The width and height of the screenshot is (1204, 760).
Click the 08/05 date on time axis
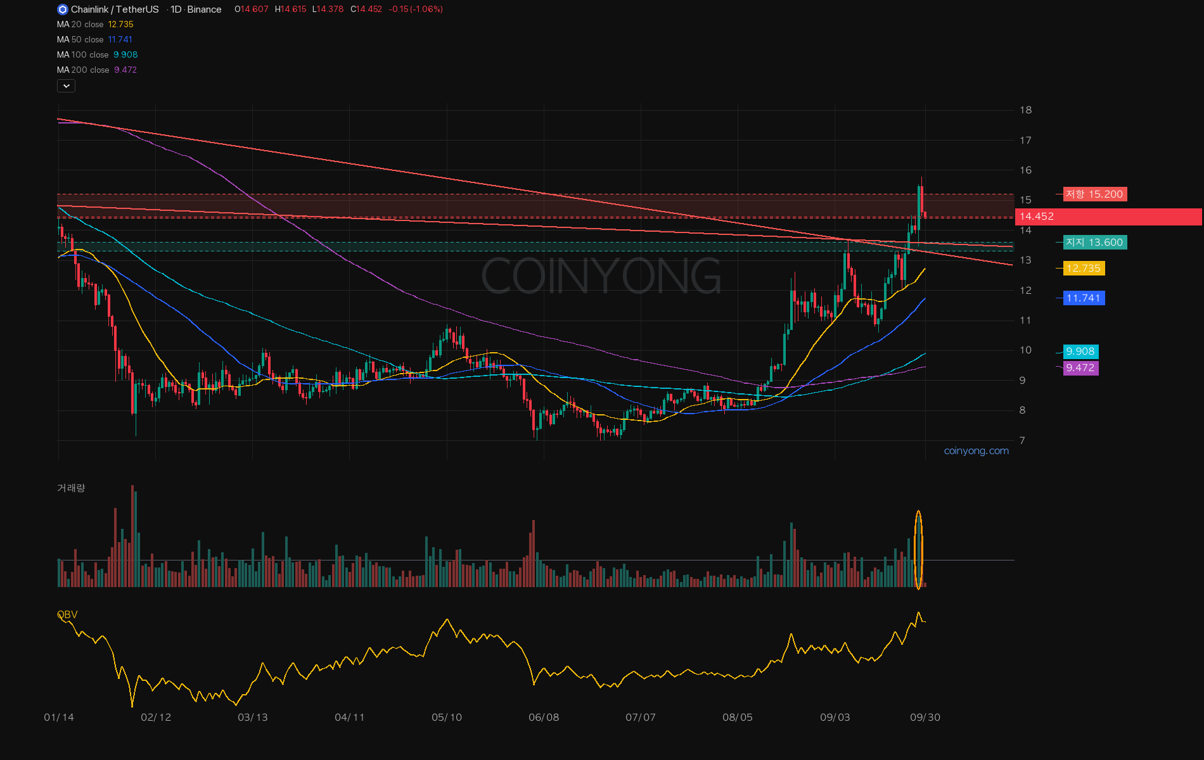(738, 718)
